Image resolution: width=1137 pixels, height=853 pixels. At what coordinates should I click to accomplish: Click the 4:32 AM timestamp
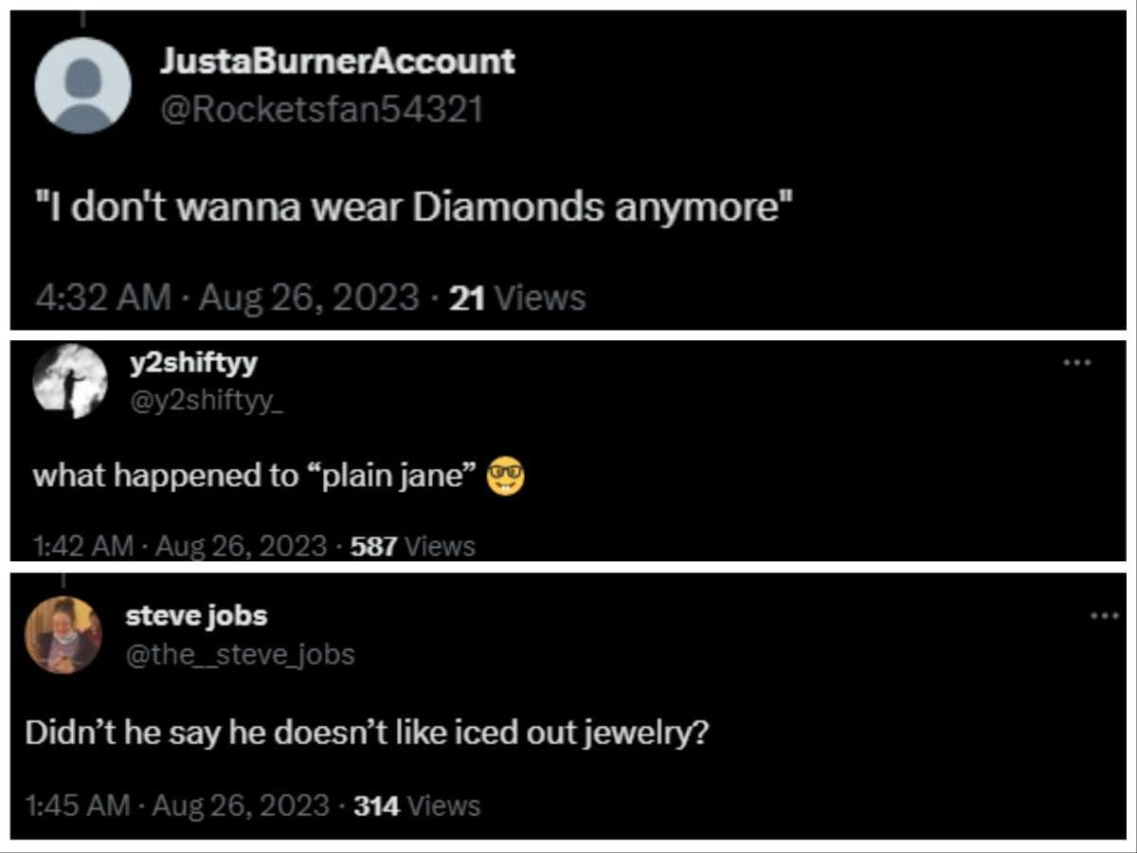[x=103, y=299]
